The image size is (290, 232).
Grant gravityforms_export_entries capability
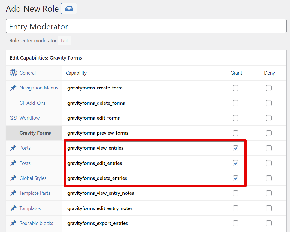[235, 223]
